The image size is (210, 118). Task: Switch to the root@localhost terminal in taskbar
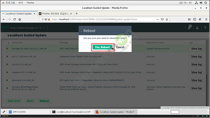(72, 112)
